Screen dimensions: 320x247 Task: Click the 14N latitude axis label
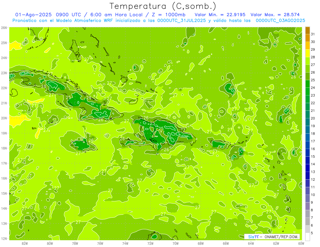(4, 208)
